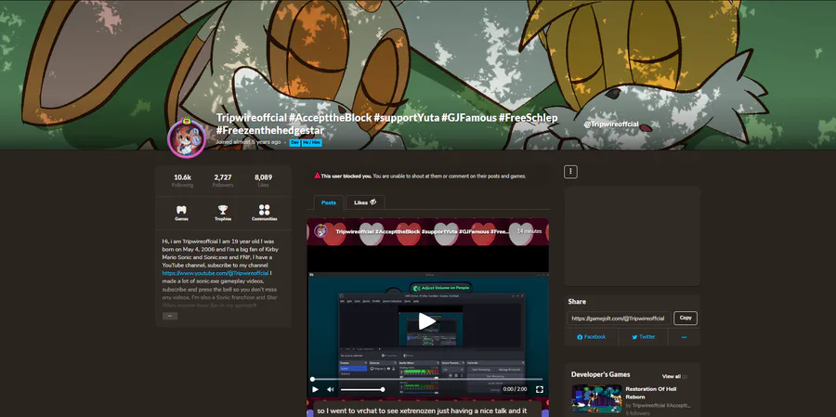
Task: Expand the bio with the ellipsis button
Action: 170,316
